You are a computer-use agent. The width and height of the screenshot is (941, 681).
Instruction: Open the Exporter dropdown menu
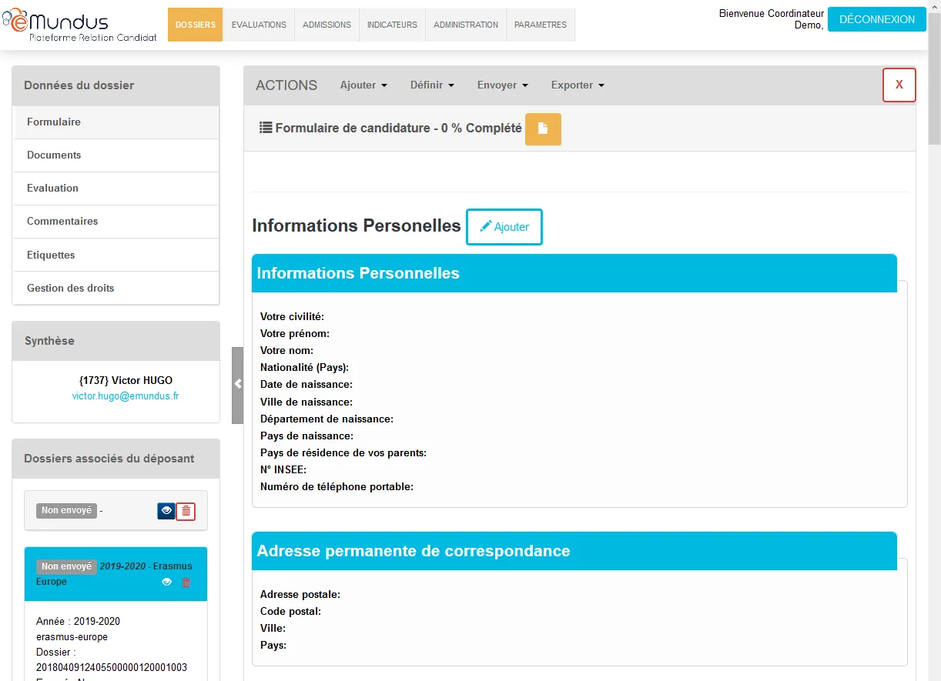[x=578, y=85]
